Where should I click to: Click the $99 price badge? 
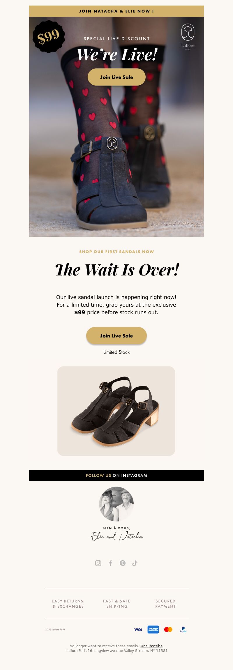click(49, 37)
